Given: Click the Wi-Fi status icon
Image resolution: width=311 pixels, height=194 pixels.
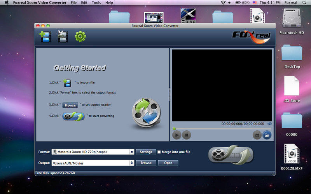Looking at the screenshot, I should pyautogui.click(x=223, y=3).
